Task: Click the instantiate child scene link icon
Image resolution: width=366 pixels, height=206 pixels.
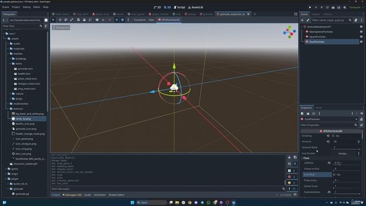Action: point(308,21)
